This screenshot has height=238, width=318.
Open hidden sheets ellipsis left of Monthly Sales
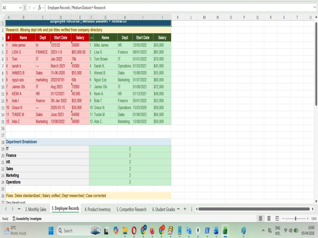[x=19, y=209]
